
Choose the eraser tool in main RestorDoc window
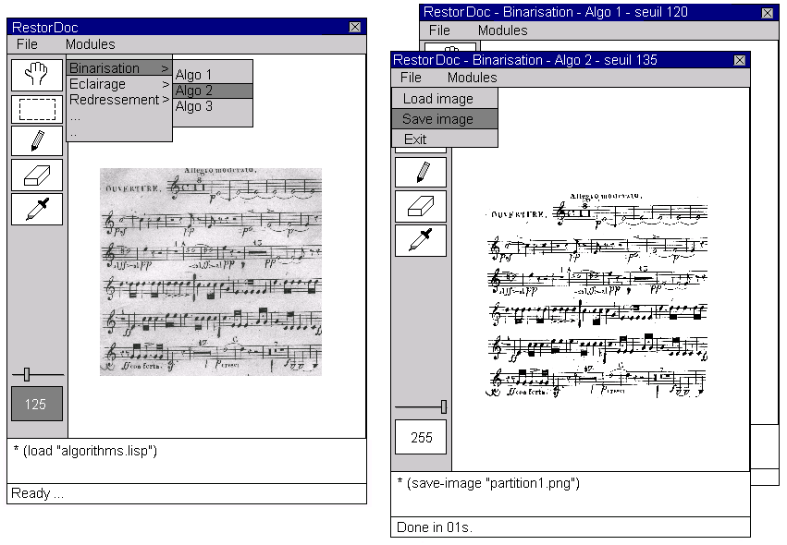(x=37, y=175)
